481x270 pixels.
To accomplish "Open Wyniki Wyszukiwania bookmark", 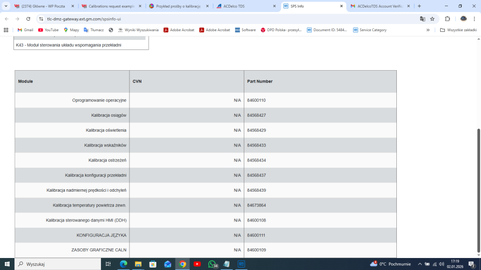I will click(x=138, y=30).
